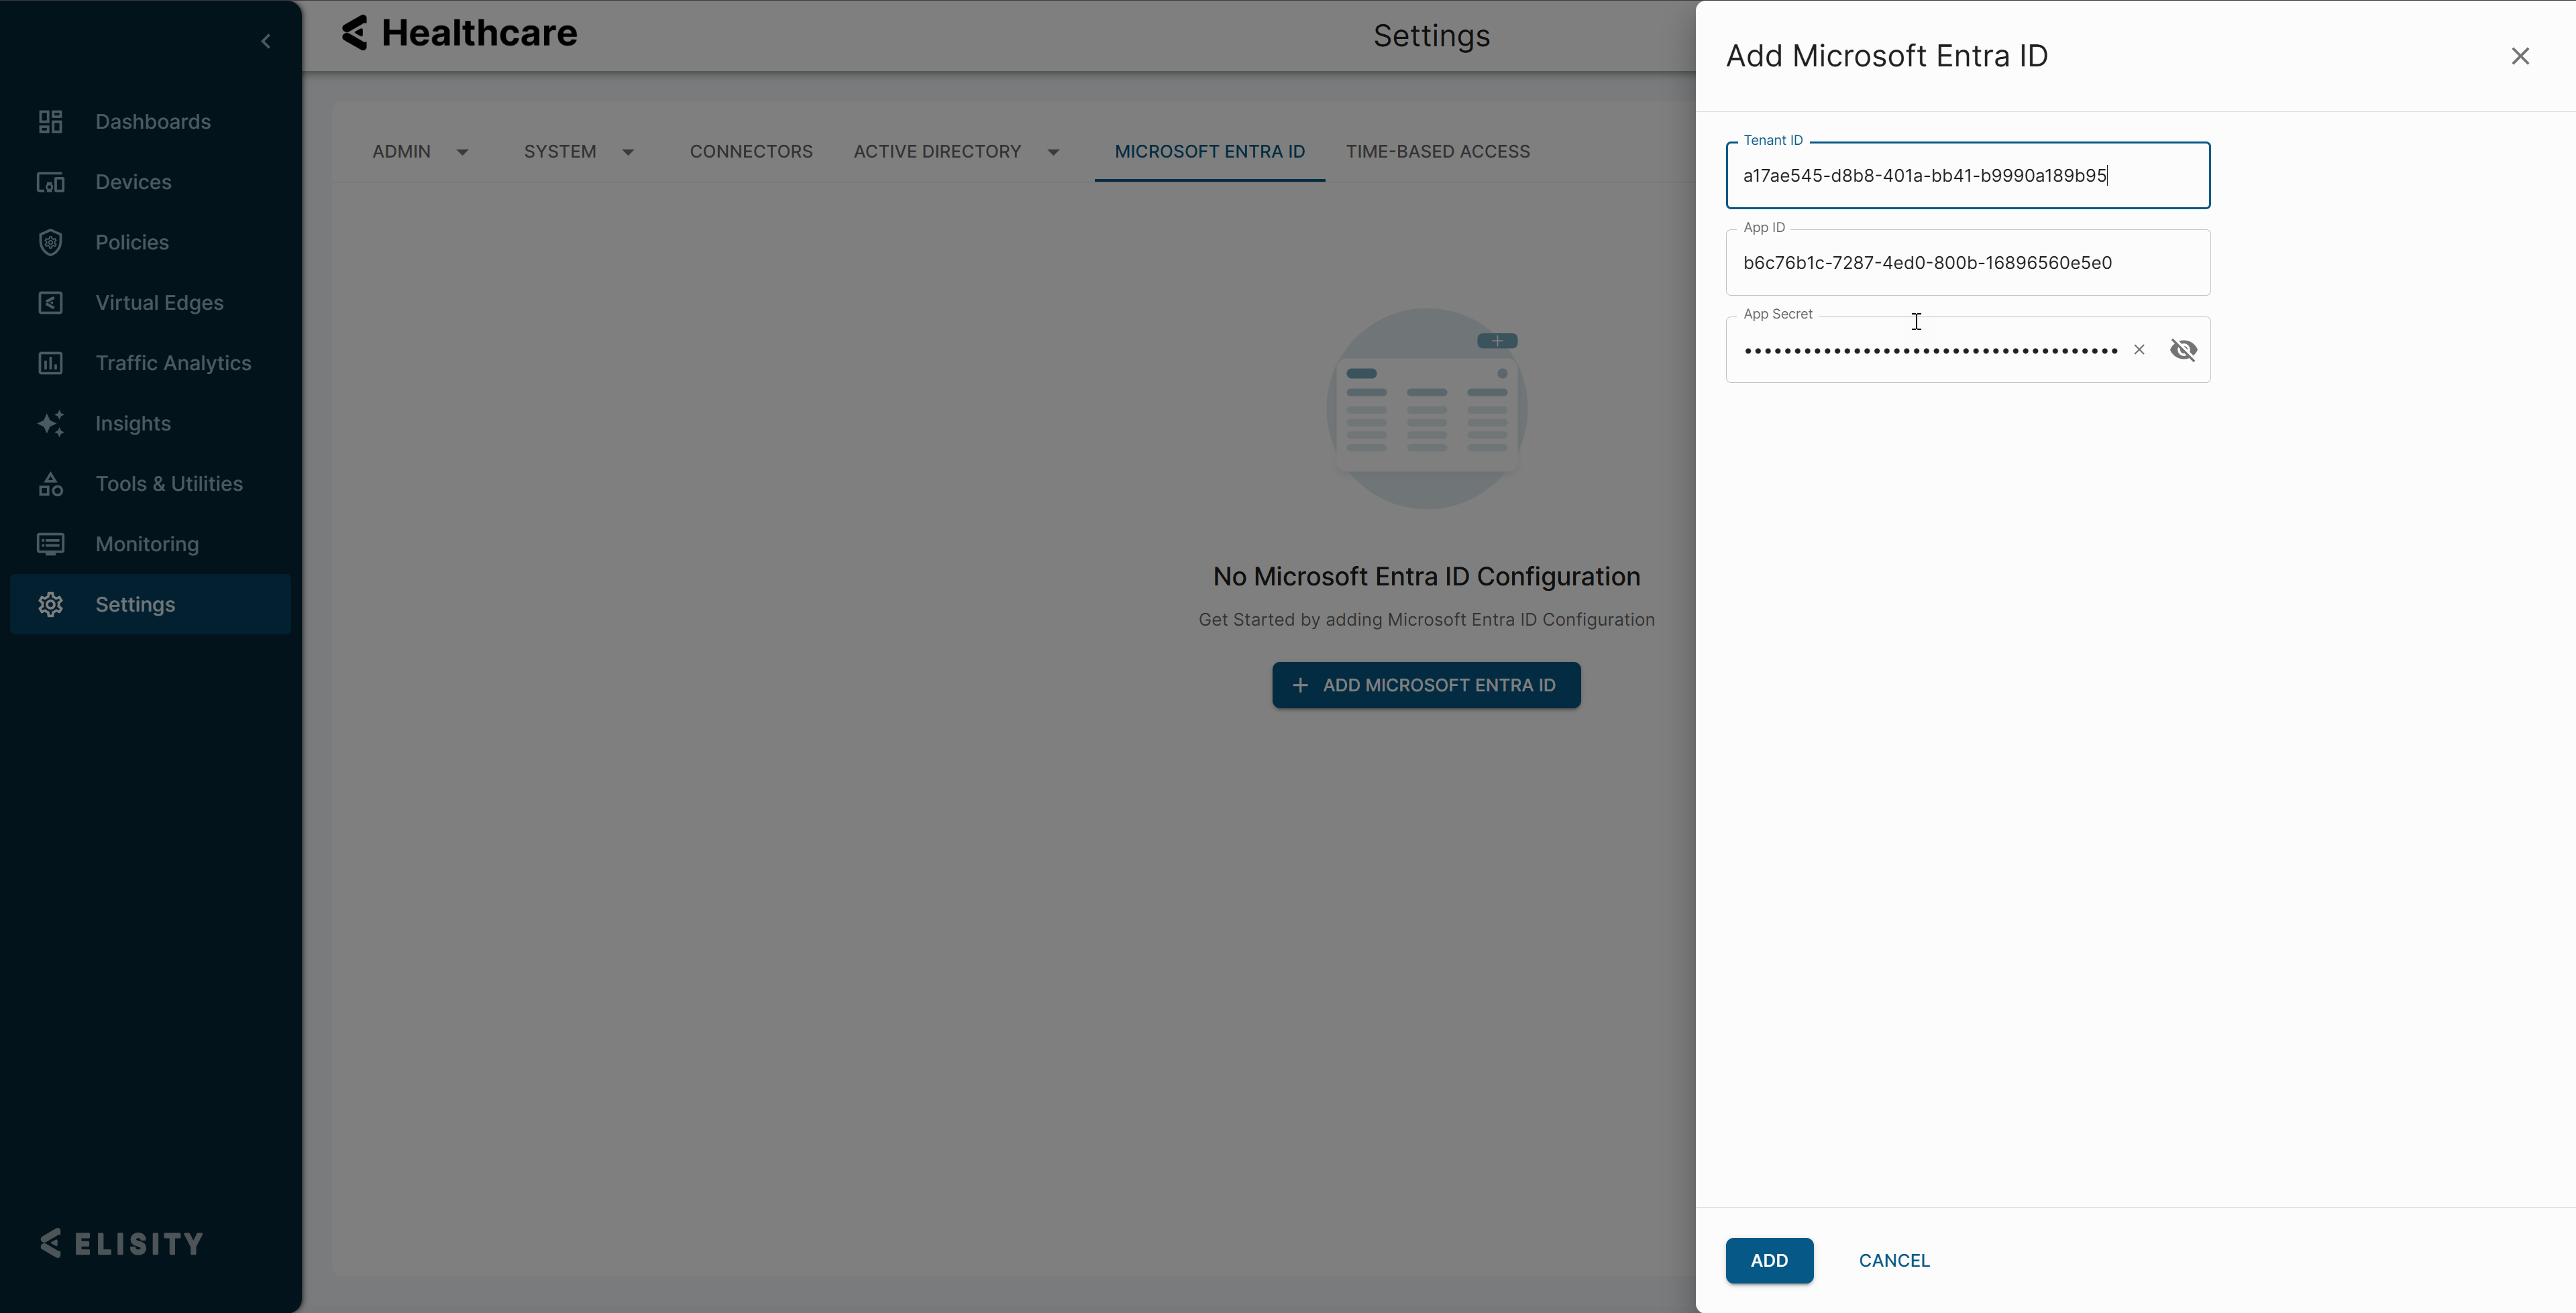Open the Tools & Utilities icon
This screenshot has height=1313, width=2576.
[50, 484]
